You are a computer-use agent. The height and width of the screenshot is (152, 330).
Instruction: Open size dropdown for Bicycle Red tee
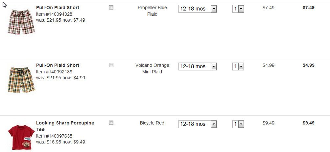coord(198,124)
